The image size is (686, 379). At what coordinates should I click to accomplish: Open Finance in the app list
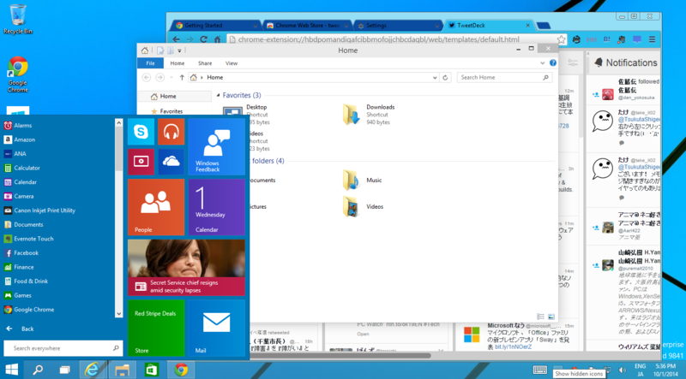tap(24, 267)
